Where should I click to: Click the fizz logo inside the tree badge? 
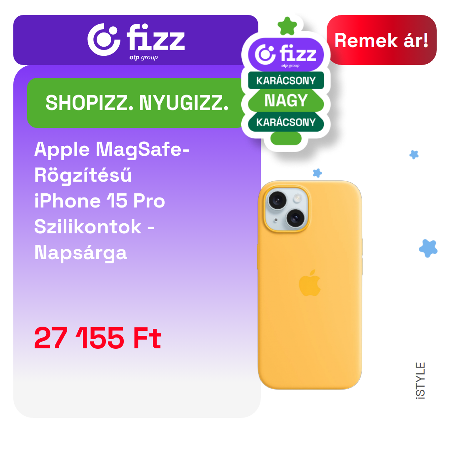[x=286, y=55]
